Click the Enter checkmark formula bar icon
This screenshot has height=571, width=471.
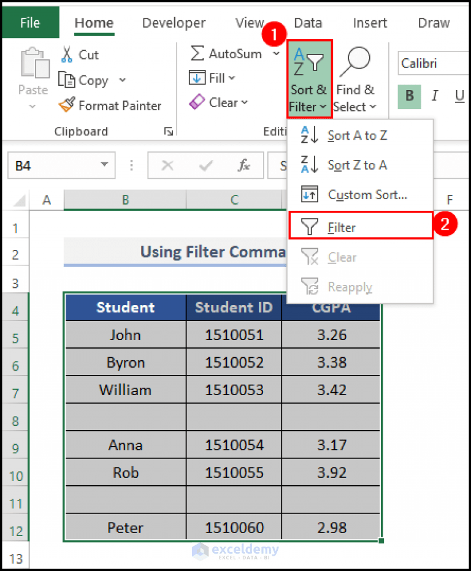[x=206, y=166]
